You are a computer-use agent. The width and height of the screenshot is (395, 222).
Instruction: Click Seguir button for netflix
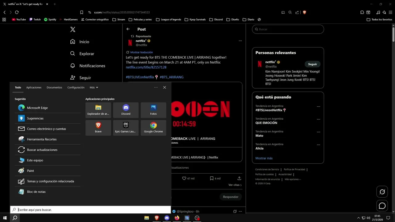312,64
